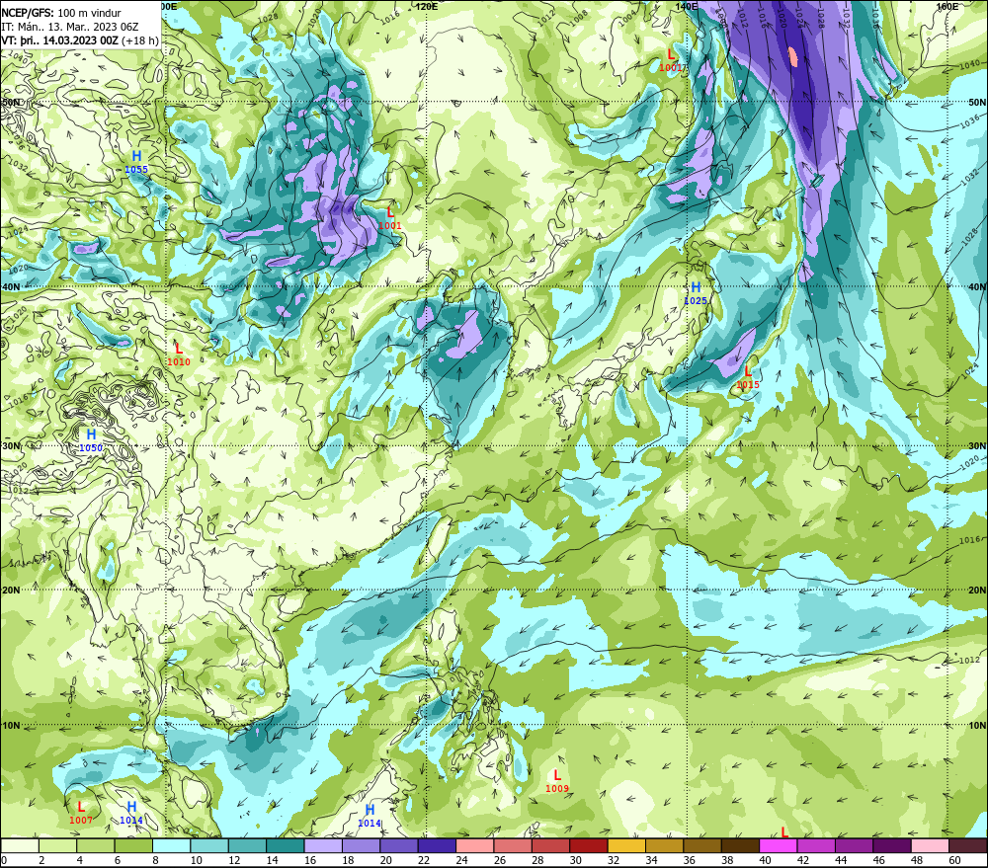
Task: Select the lavender 16–18 legend swatch
Action: click(323, 845)
